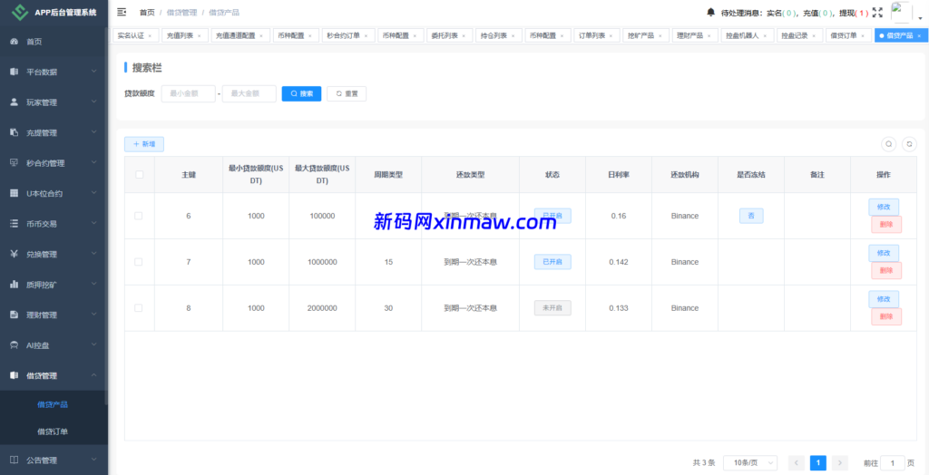This screenshot has width=929, height=475.
Task: Expand 玩家管理 using its chevron
Action: 93,102
